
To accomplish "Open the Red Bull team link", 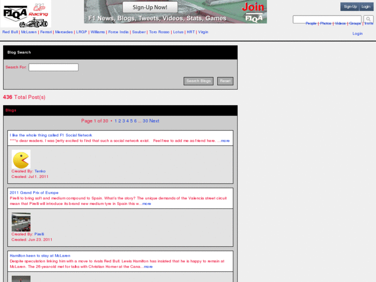I will (x=10, y=32).
